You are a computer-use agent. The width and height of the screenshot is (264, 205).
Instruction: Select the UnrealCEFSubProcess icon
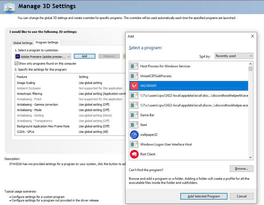(134, 76)
